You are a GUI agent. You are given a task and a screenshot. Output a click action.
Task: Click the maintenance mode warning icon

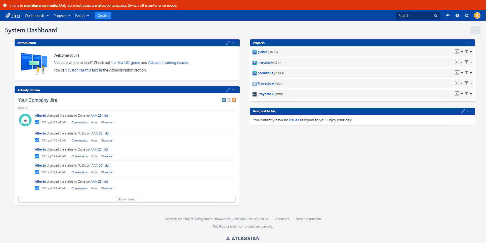click(x=5, y=5)
